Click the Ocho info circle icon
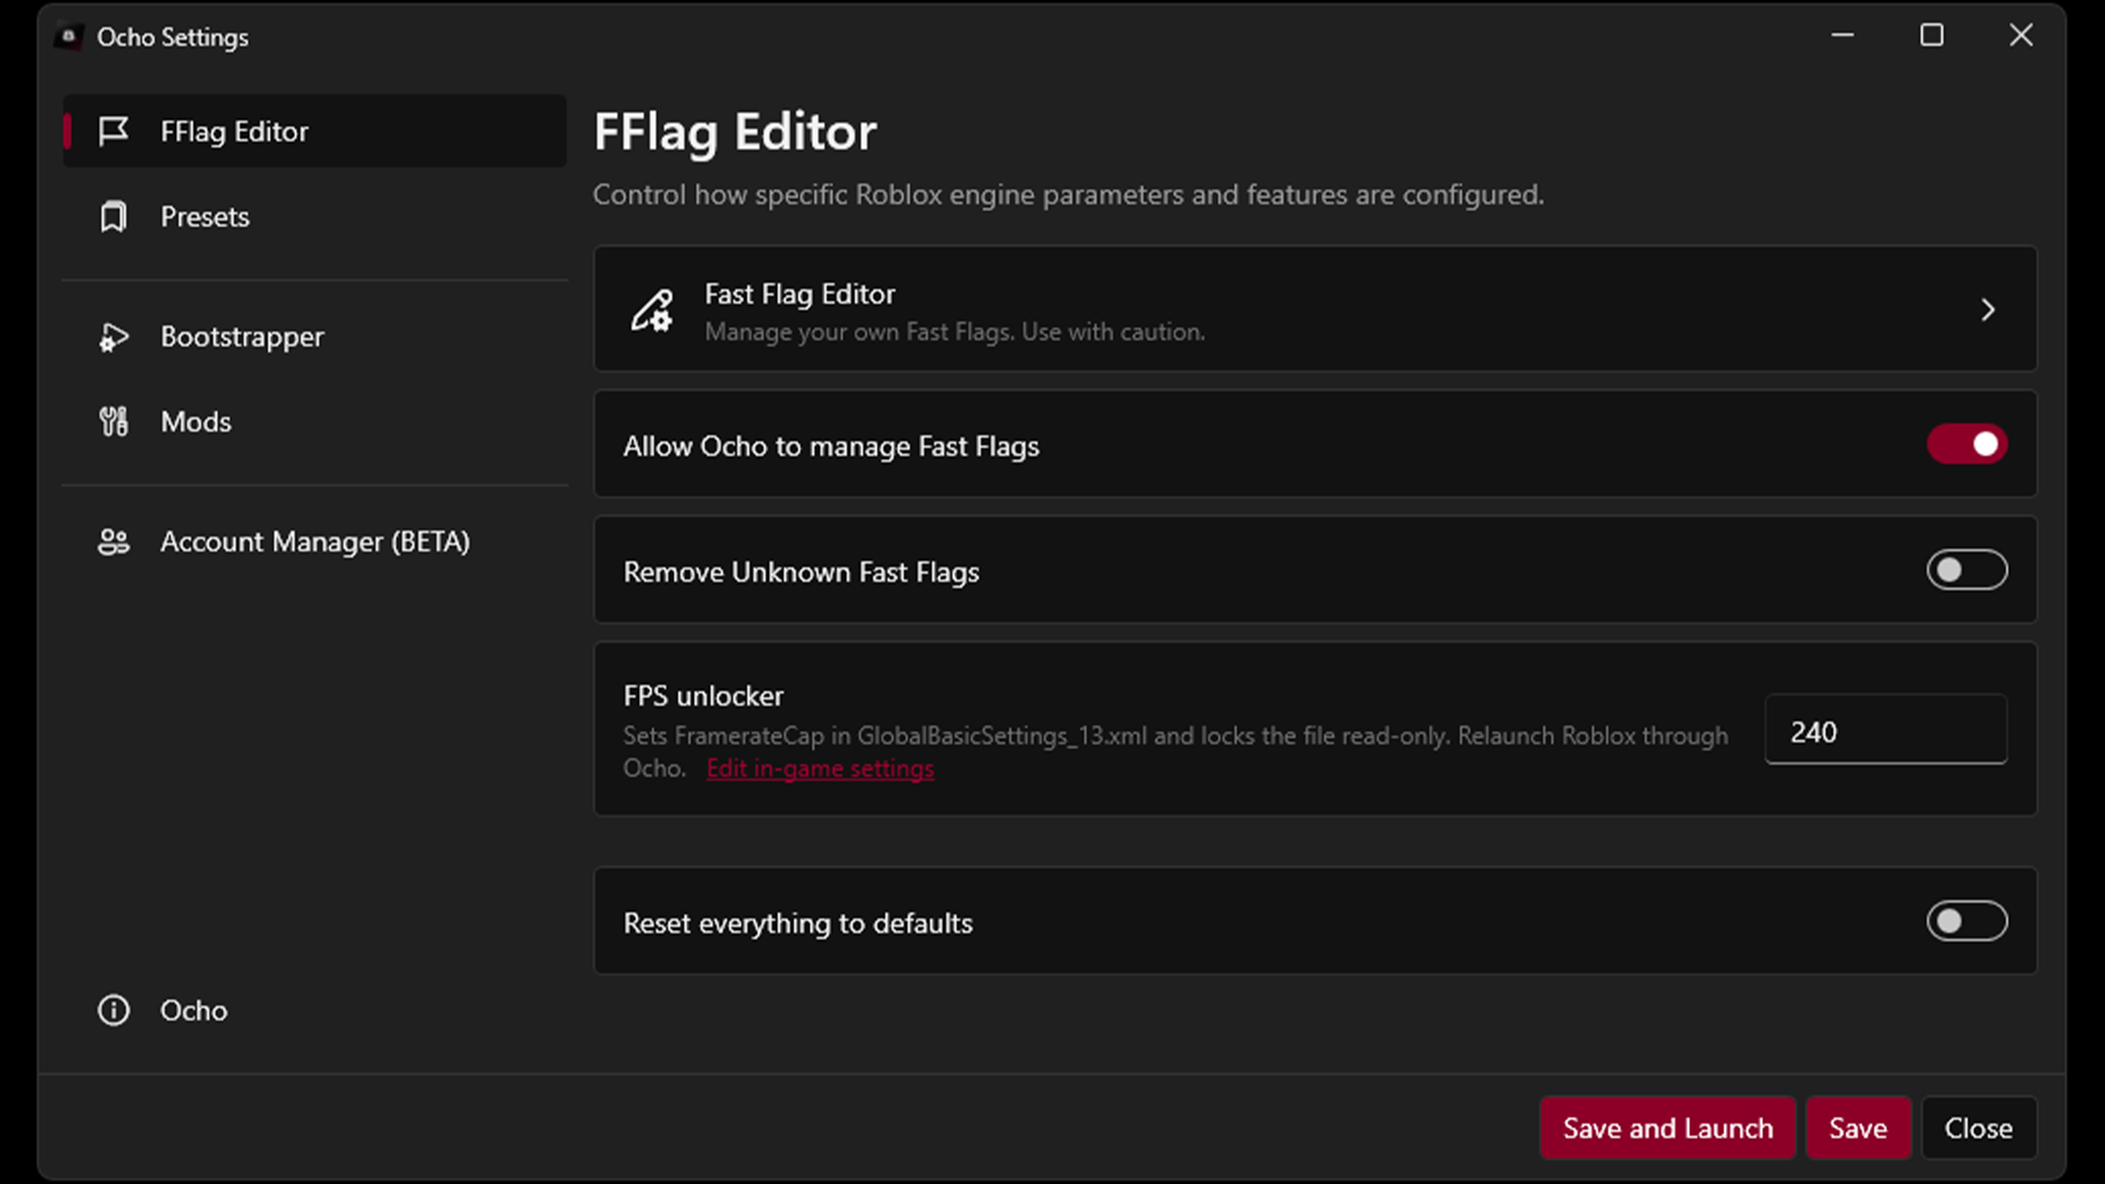This screenshot has height=1184, width=2105. (x=113, y=1011)
